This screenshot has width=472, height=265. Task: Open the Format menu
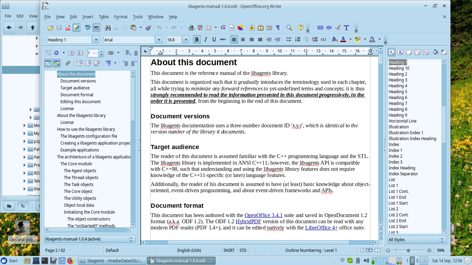coord(121,17)
